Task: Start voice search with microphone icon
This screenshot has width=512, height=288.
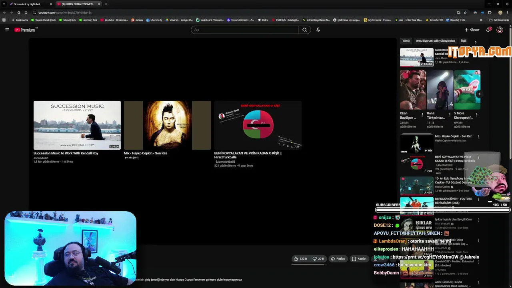Action: [x=318, y=30]
